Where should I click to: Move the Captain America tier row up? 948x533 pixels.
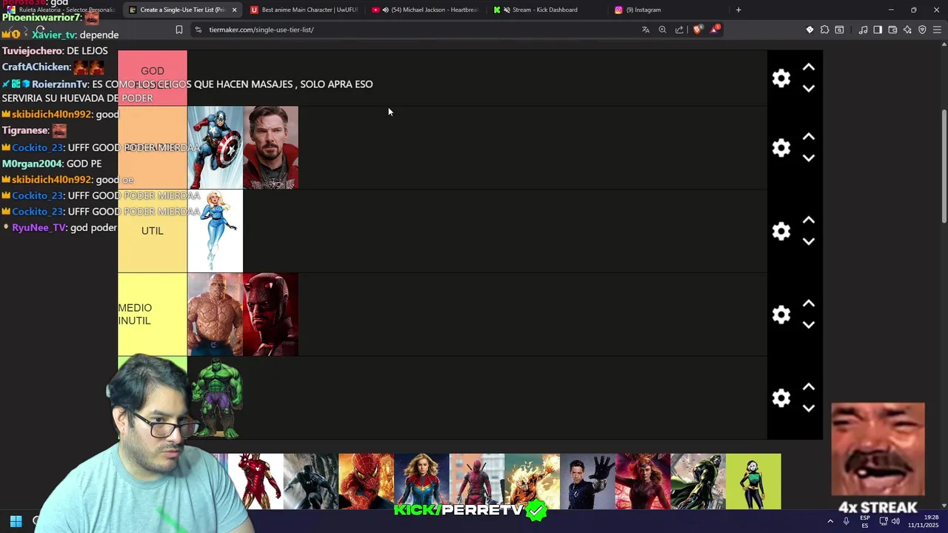coord(809,137)
